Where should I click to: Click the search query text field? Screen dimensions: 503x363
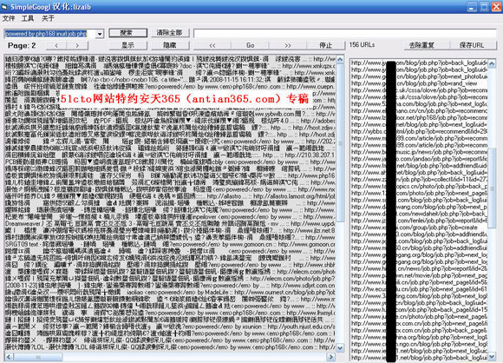(49, 34)
